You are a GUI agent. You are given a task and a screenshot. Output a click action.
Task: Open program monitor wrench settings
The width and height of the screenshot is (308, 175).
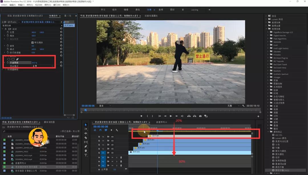click(x=243, y=106)
